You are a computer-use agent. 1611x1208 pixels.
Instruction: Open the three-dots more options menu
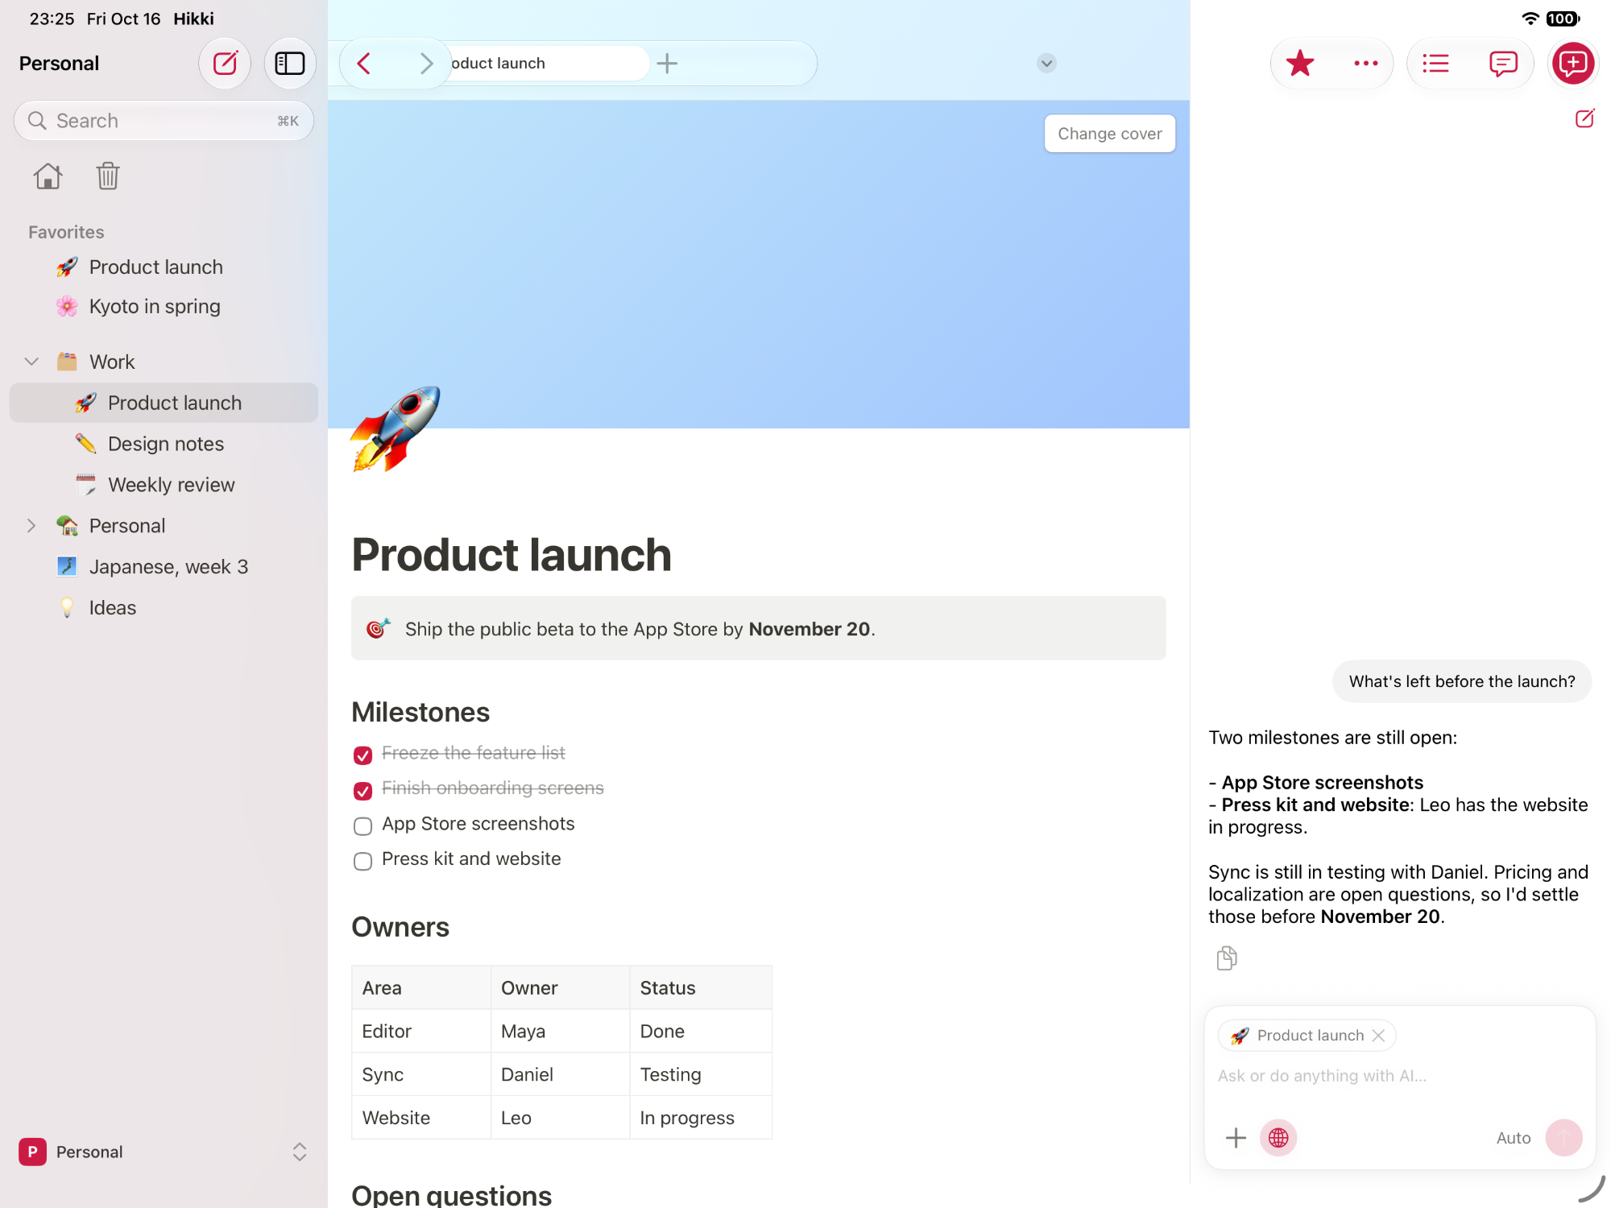pos(1365,63)
